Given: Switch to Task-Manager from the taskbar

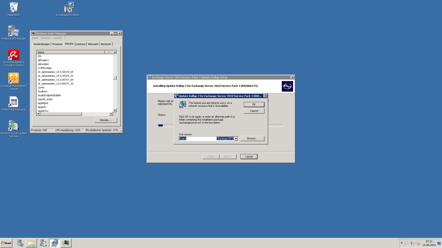Looking at the screenshot, I should (66, 243).
